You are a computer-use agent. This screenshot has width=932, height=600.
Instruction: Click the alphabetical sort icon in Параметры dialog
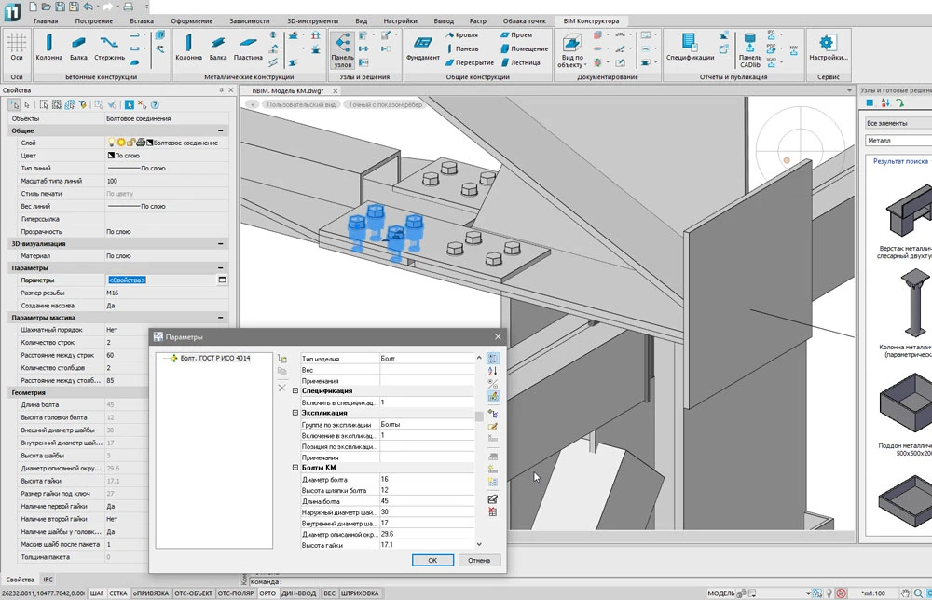point(493,371)
